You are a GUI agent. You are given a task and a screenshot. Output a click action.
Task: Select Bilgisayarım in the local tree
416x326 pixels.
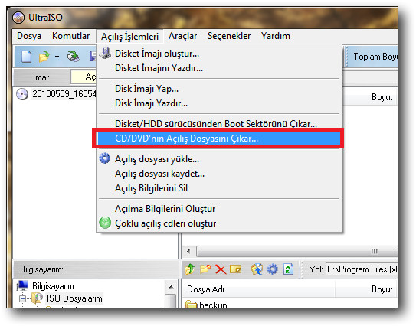tap(53, 286)
